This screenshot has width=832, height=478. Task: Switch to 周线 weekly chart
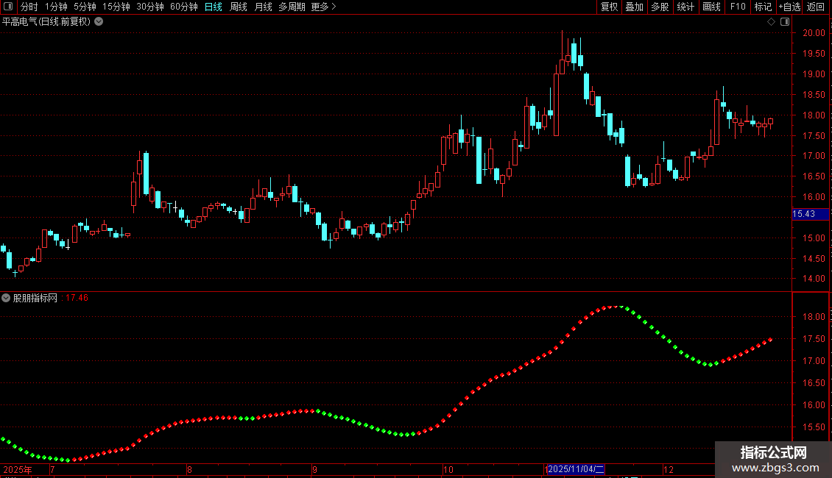pos(239,7)
